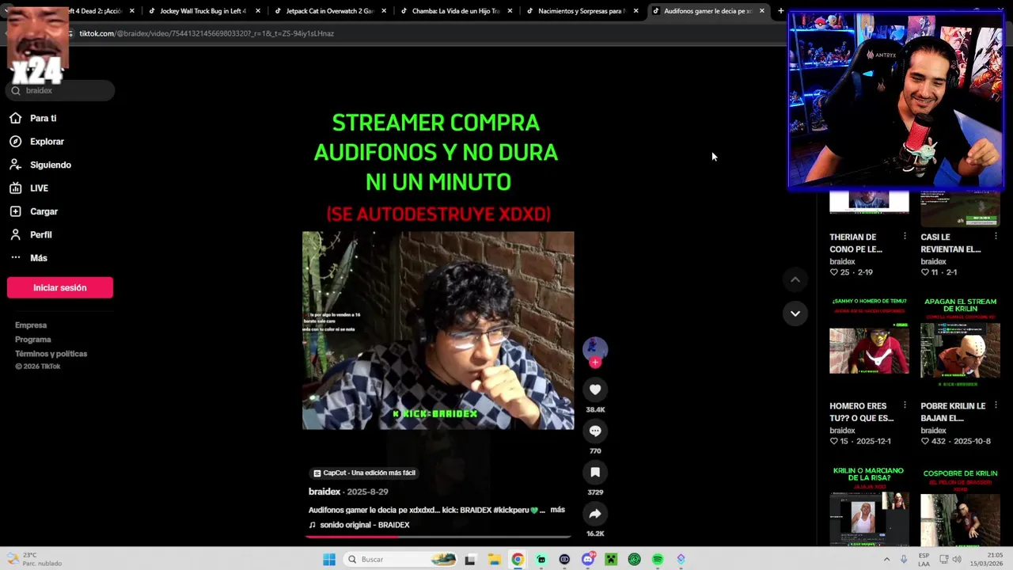Open the weather widget 23°C
This screenshot has width=1013, height=570.
[35, 560]
